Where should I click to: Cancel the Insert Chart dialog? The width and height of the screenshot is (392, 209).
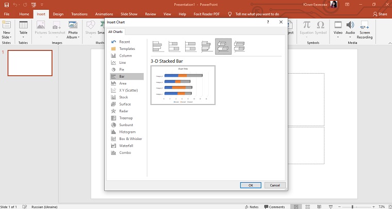click(x=274, y=185)
